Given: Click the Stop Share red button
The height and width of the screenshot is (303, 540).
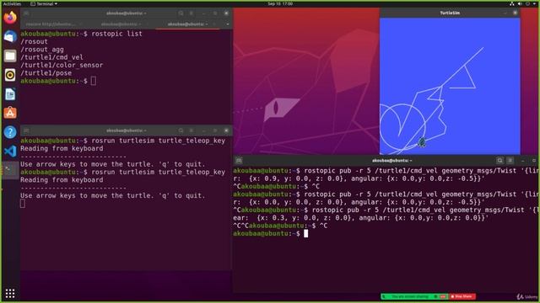Looking at the screenshot, I should [462, 296].
